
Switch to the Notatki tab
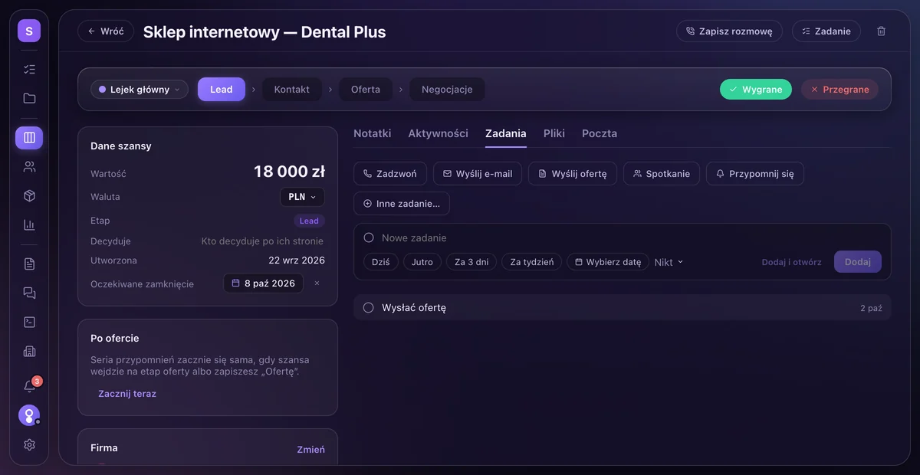coord(372,133)
